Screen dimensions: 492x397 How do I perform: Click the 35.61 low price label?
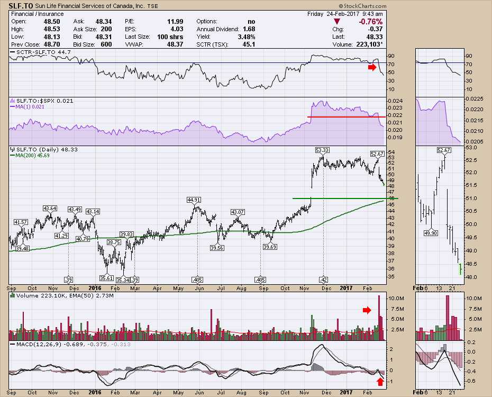106,278
